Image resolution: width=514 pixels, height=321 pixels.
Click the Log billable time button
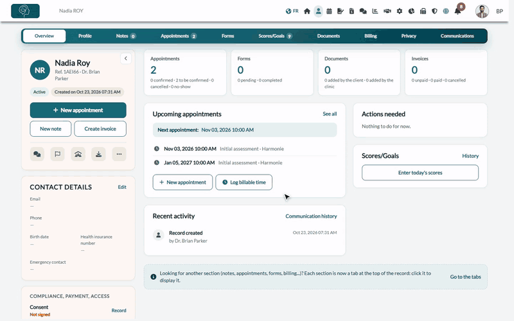pyautogui.click(x=244, y=182)
